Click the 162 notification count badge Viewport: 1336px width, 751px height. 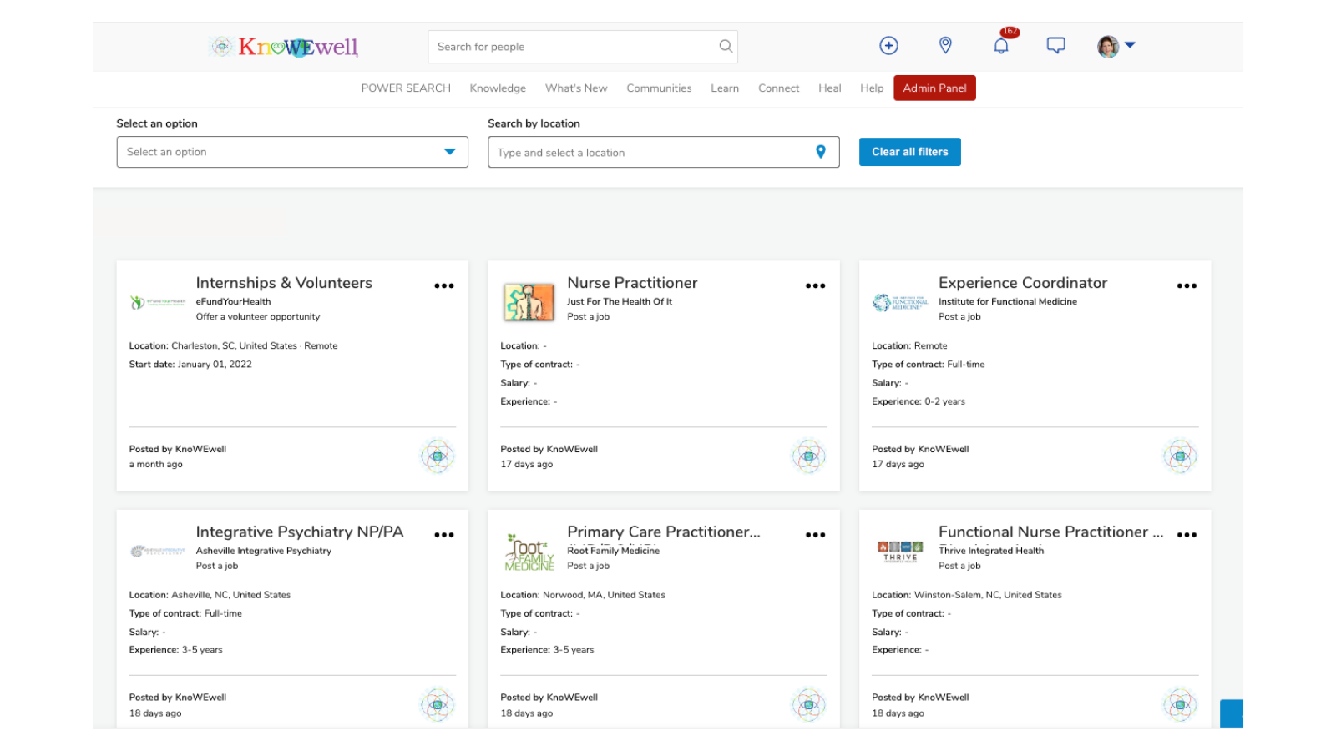[1010, 32]
